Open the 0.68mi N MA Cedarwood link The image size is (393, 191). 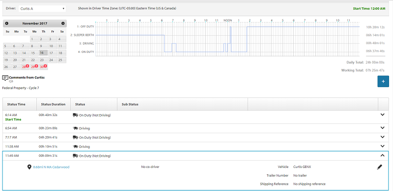(51, 167)
